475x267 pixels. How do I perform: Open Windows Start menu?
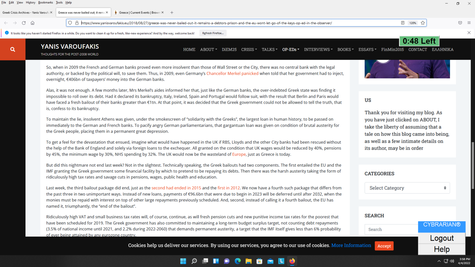click(x=183, y=261)
